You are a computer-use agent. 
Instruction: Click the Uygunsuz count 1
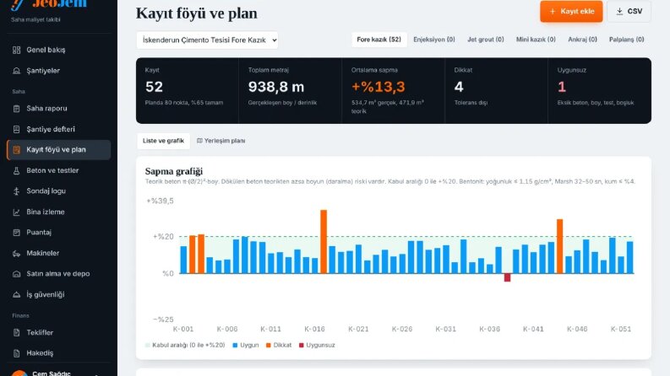[562, 87]
